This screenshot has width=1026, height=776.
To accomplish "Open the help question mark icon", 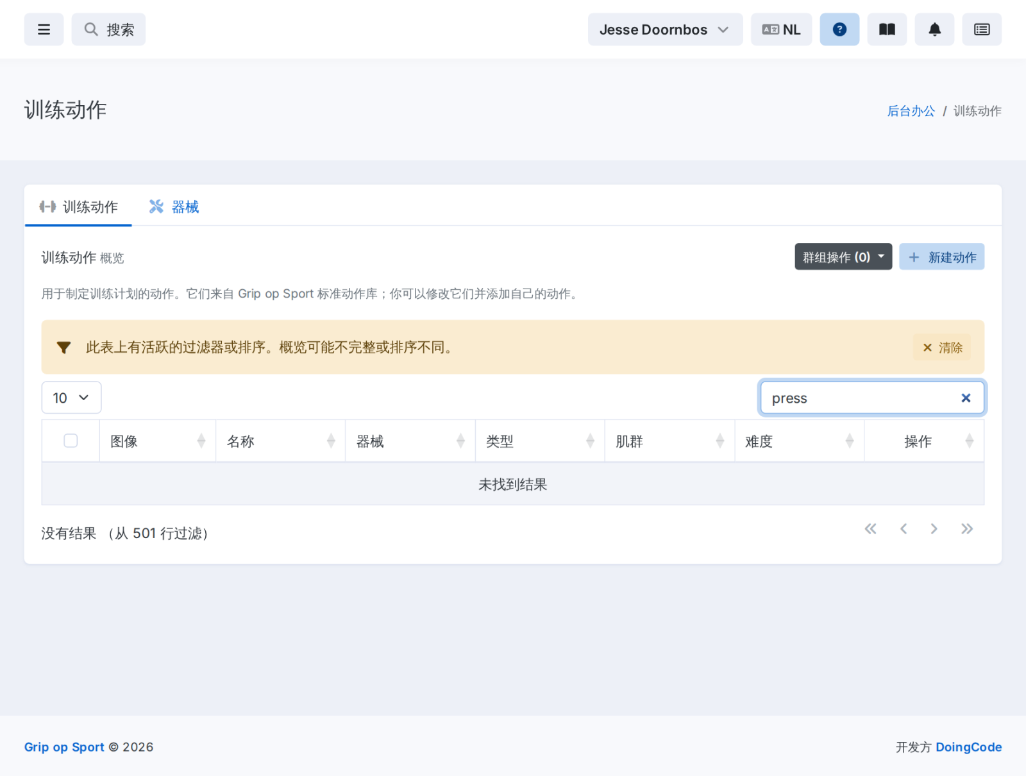I will coord(839,30).
